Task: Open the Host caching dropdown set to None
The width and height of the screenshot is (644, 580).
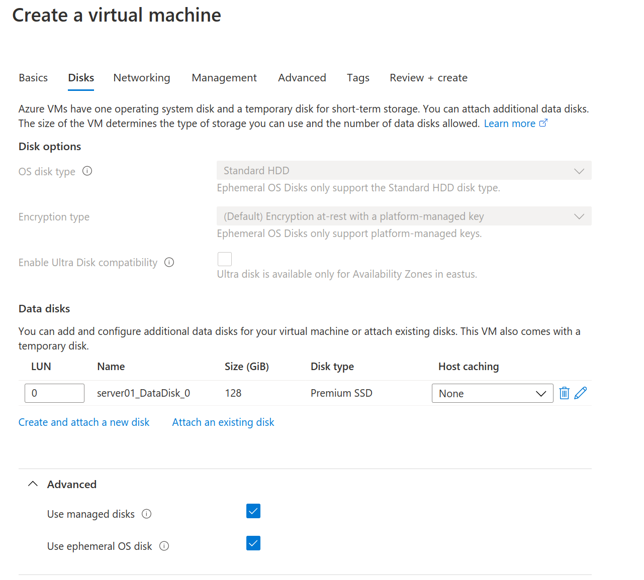Action: (x=493, y=393)
